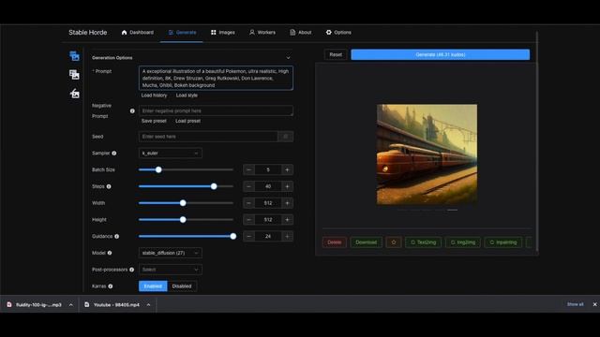Open the Workers tab
The height and width of the screenshot is (337, 600).
(262, 33)
